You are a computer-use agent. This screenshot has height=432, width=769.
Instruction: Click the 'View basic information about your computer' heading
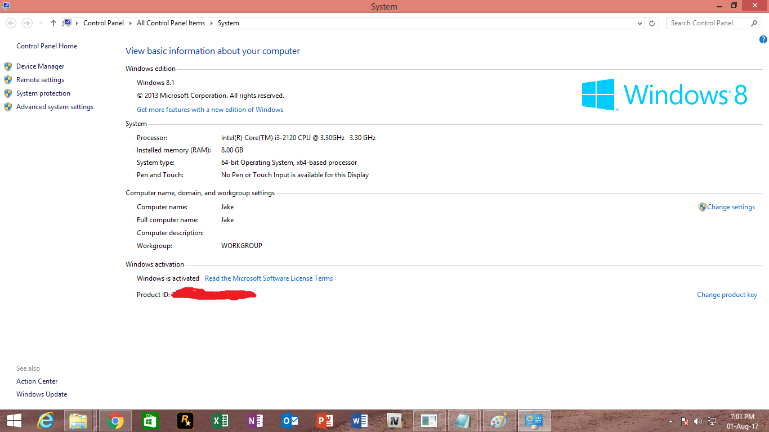coord(213,51)
